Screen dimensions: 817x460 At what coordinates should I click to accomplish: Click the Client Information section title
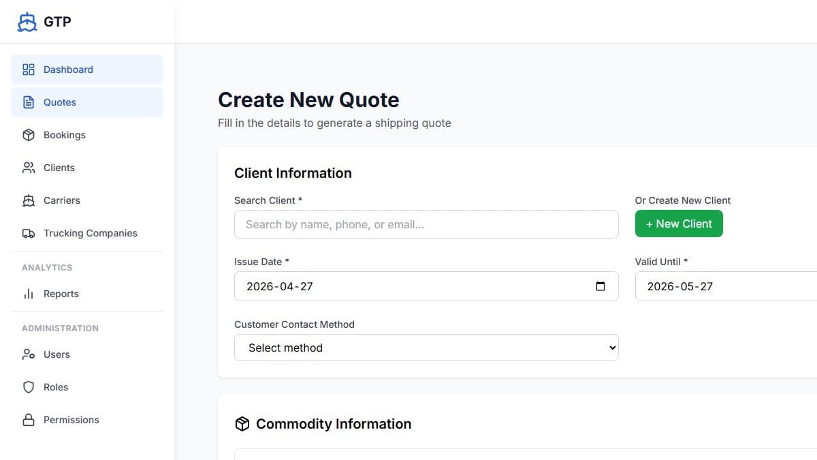click(293, 173)
